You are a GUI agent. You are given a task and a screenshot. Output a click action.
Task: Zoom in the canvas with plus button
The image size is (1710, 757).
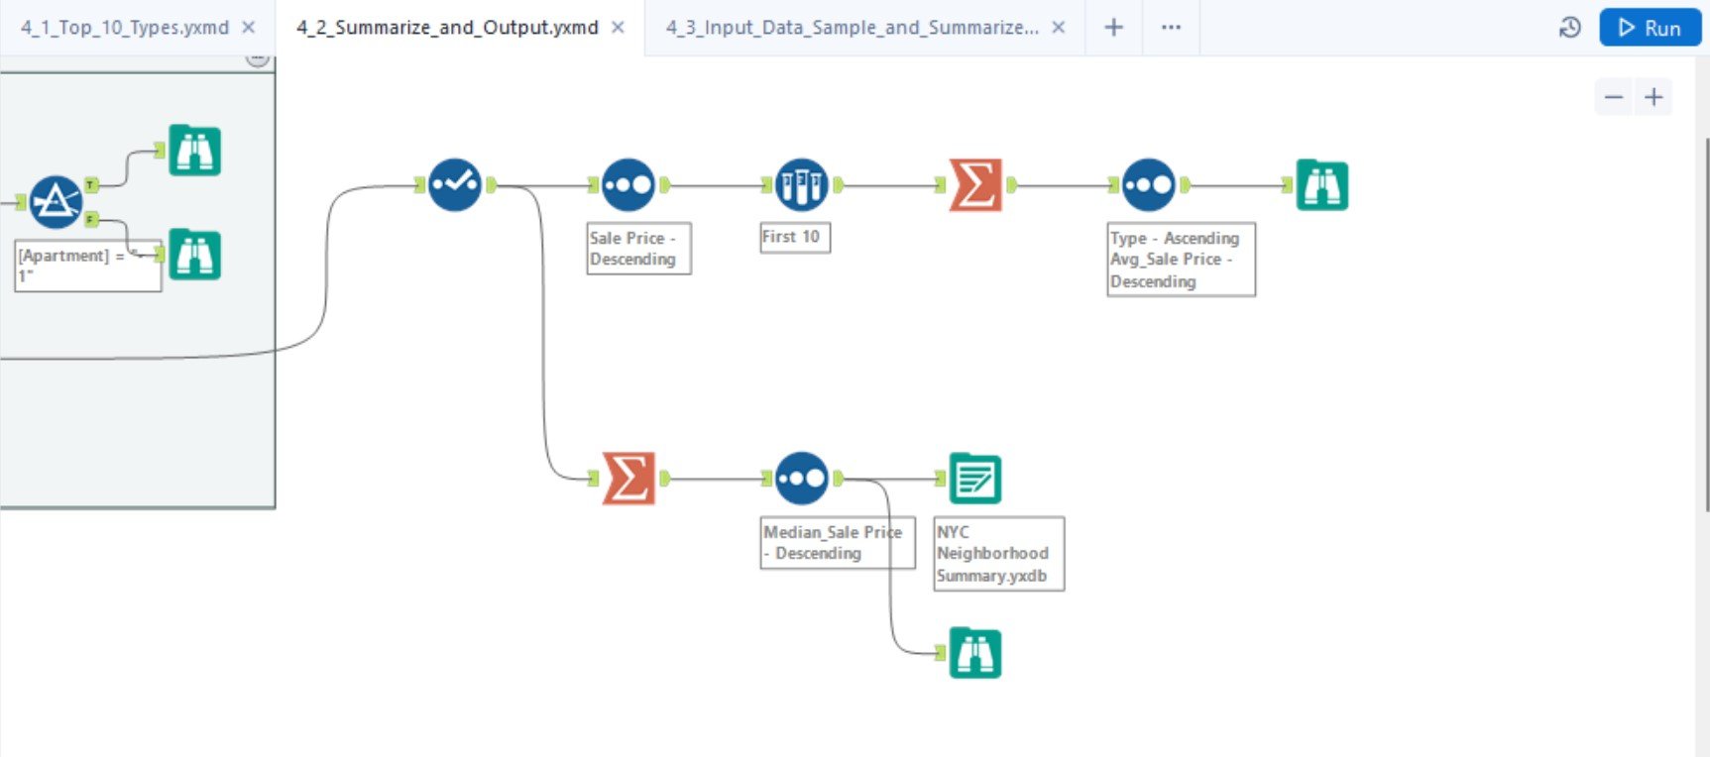(x=1653, y=97)
